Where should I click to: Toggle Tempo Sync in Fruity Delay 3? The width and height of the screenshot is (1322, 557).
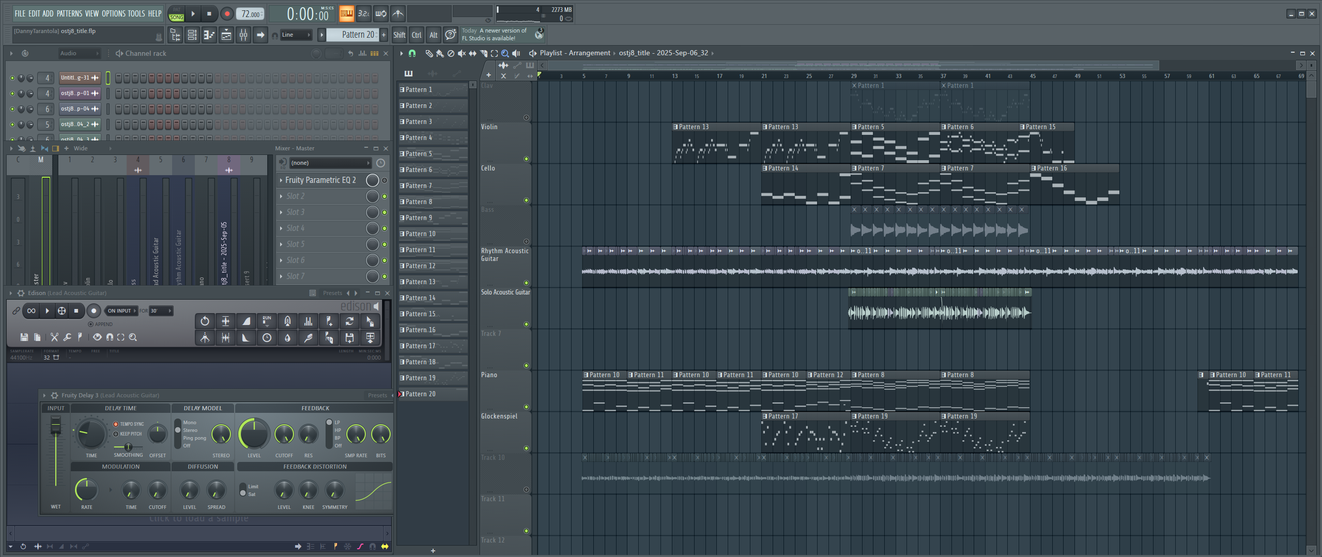(116, 424)
